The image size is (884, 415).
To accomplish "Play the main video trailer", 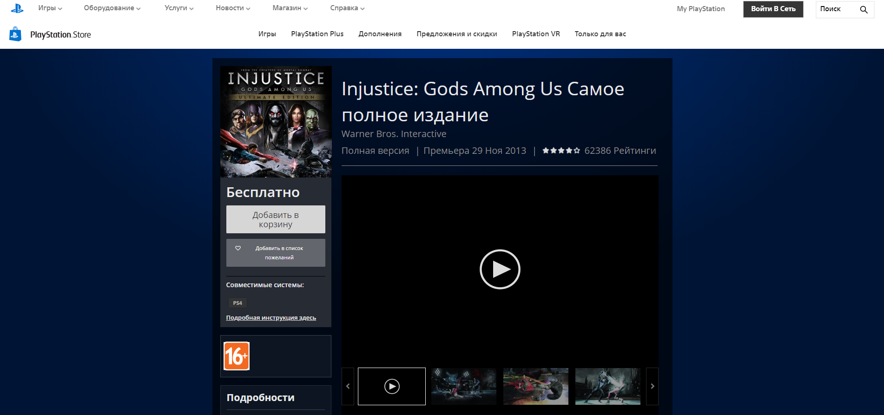I will [x=500, y=269].
